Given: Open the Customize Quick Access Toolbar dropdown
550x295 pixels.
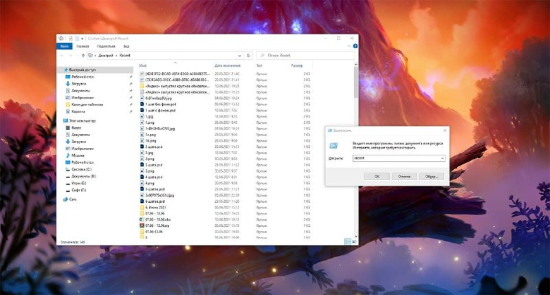Looking at the screenshot, I should [82, 39].
